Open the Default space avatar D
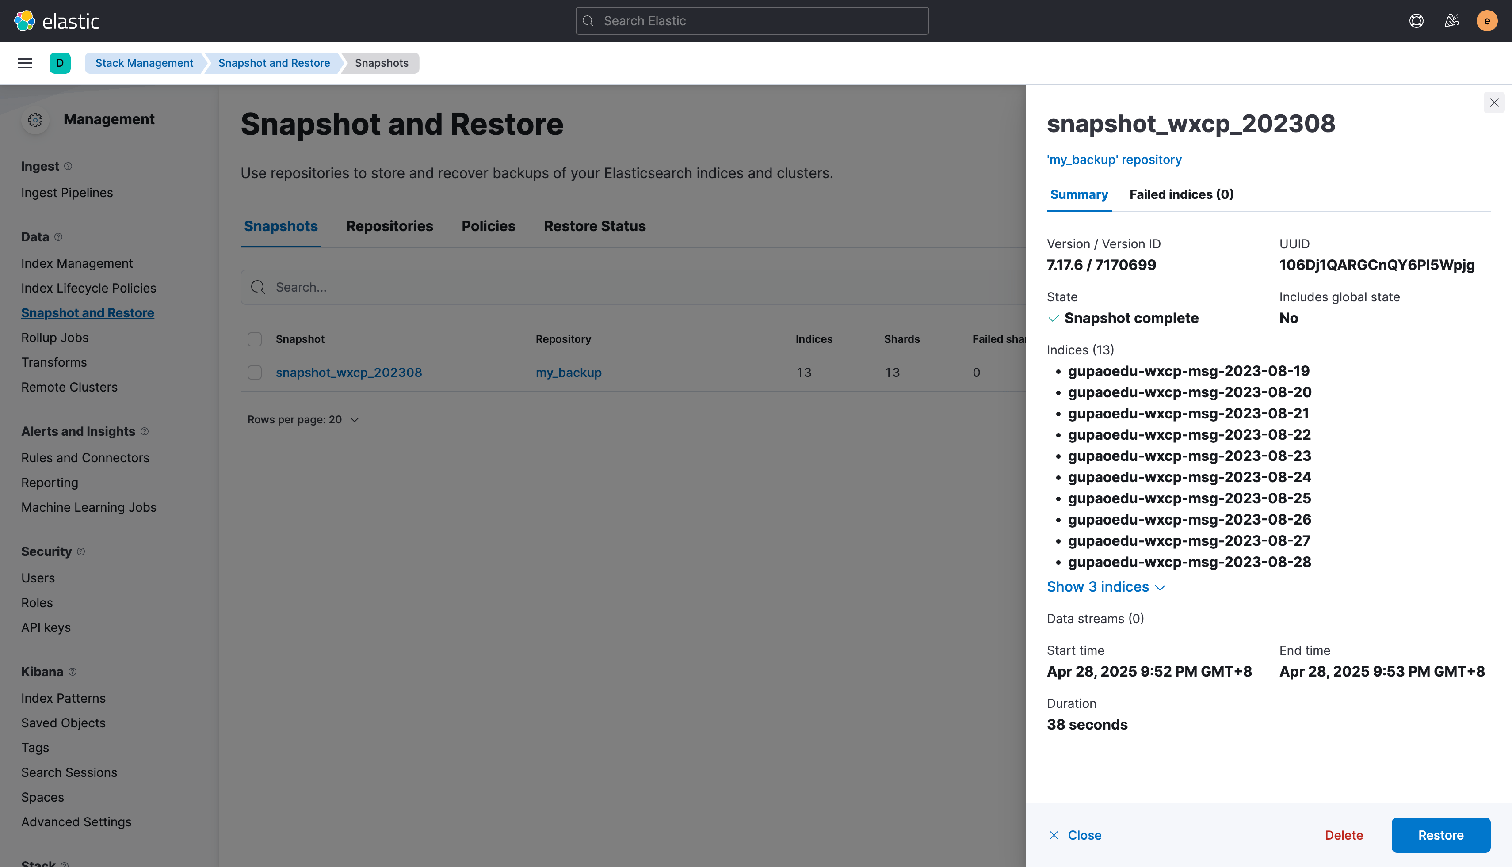Screen dimensions: 1512x867 click(x=60, y=63)
